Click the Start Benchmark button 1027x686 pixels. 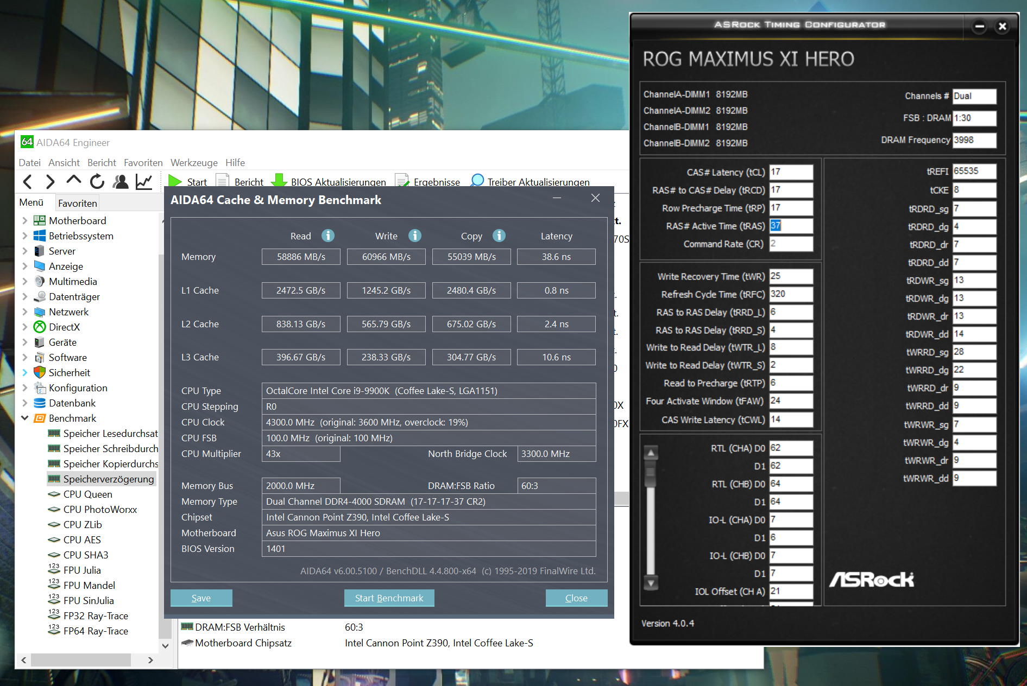pos(389,598)
